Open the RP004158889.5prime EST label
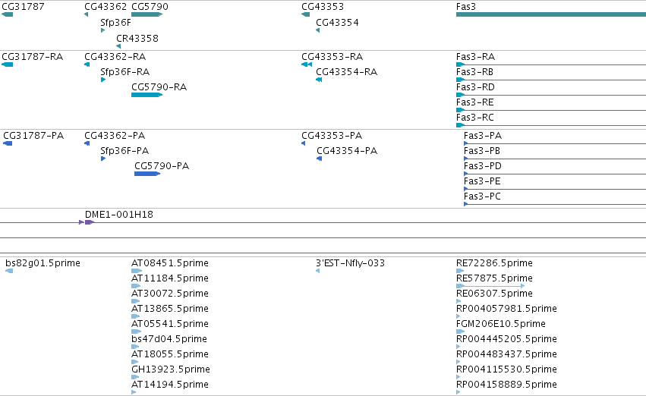 point(506,385)
